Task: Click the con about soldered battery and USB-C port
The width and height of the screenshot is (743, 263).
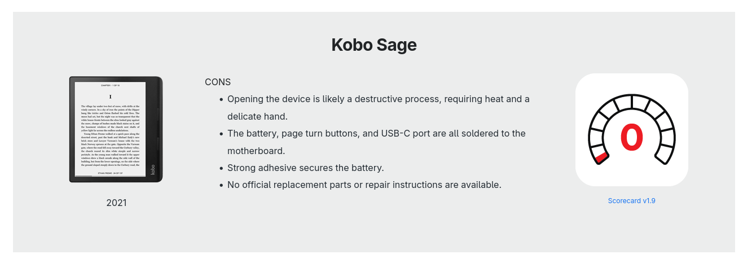Action: [376, 142]
